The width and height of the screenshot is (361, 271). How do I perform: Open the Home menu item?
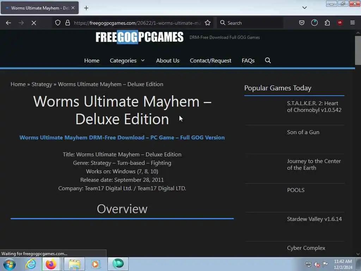point(92,61)
